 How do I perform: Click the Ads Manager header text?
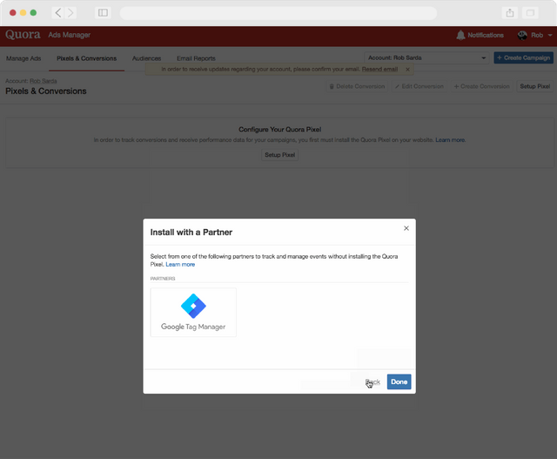[x=70, y=35]
